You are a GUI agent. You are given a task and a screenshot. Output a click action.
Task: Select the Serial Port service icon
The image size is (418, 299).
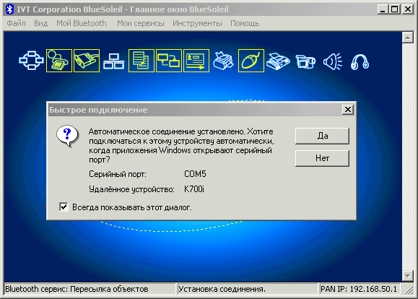click(87, 61)
